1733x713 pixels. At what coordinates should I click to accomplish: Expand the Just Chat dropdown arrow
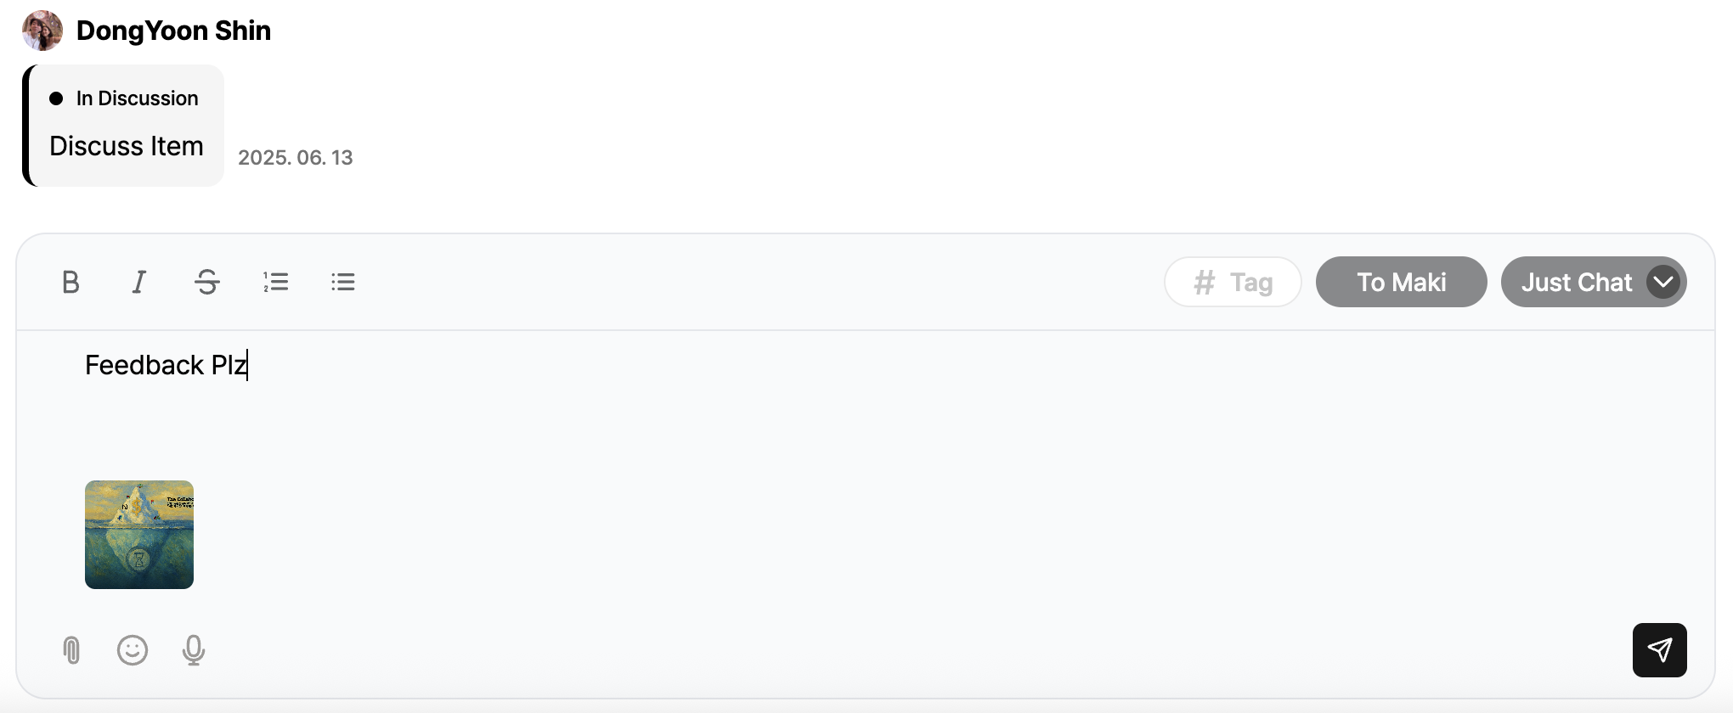[1662, 282]
